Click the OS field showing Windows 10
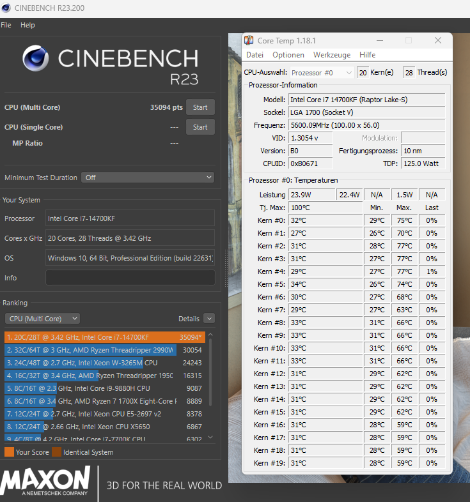The height and width of the screenshot is (502, 470). click(x=130, y=258)
